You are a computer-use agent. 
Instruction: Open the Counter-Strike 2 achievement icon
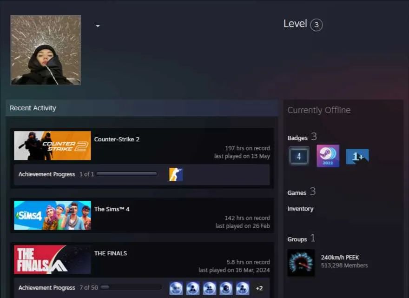[x=176, y=175]
